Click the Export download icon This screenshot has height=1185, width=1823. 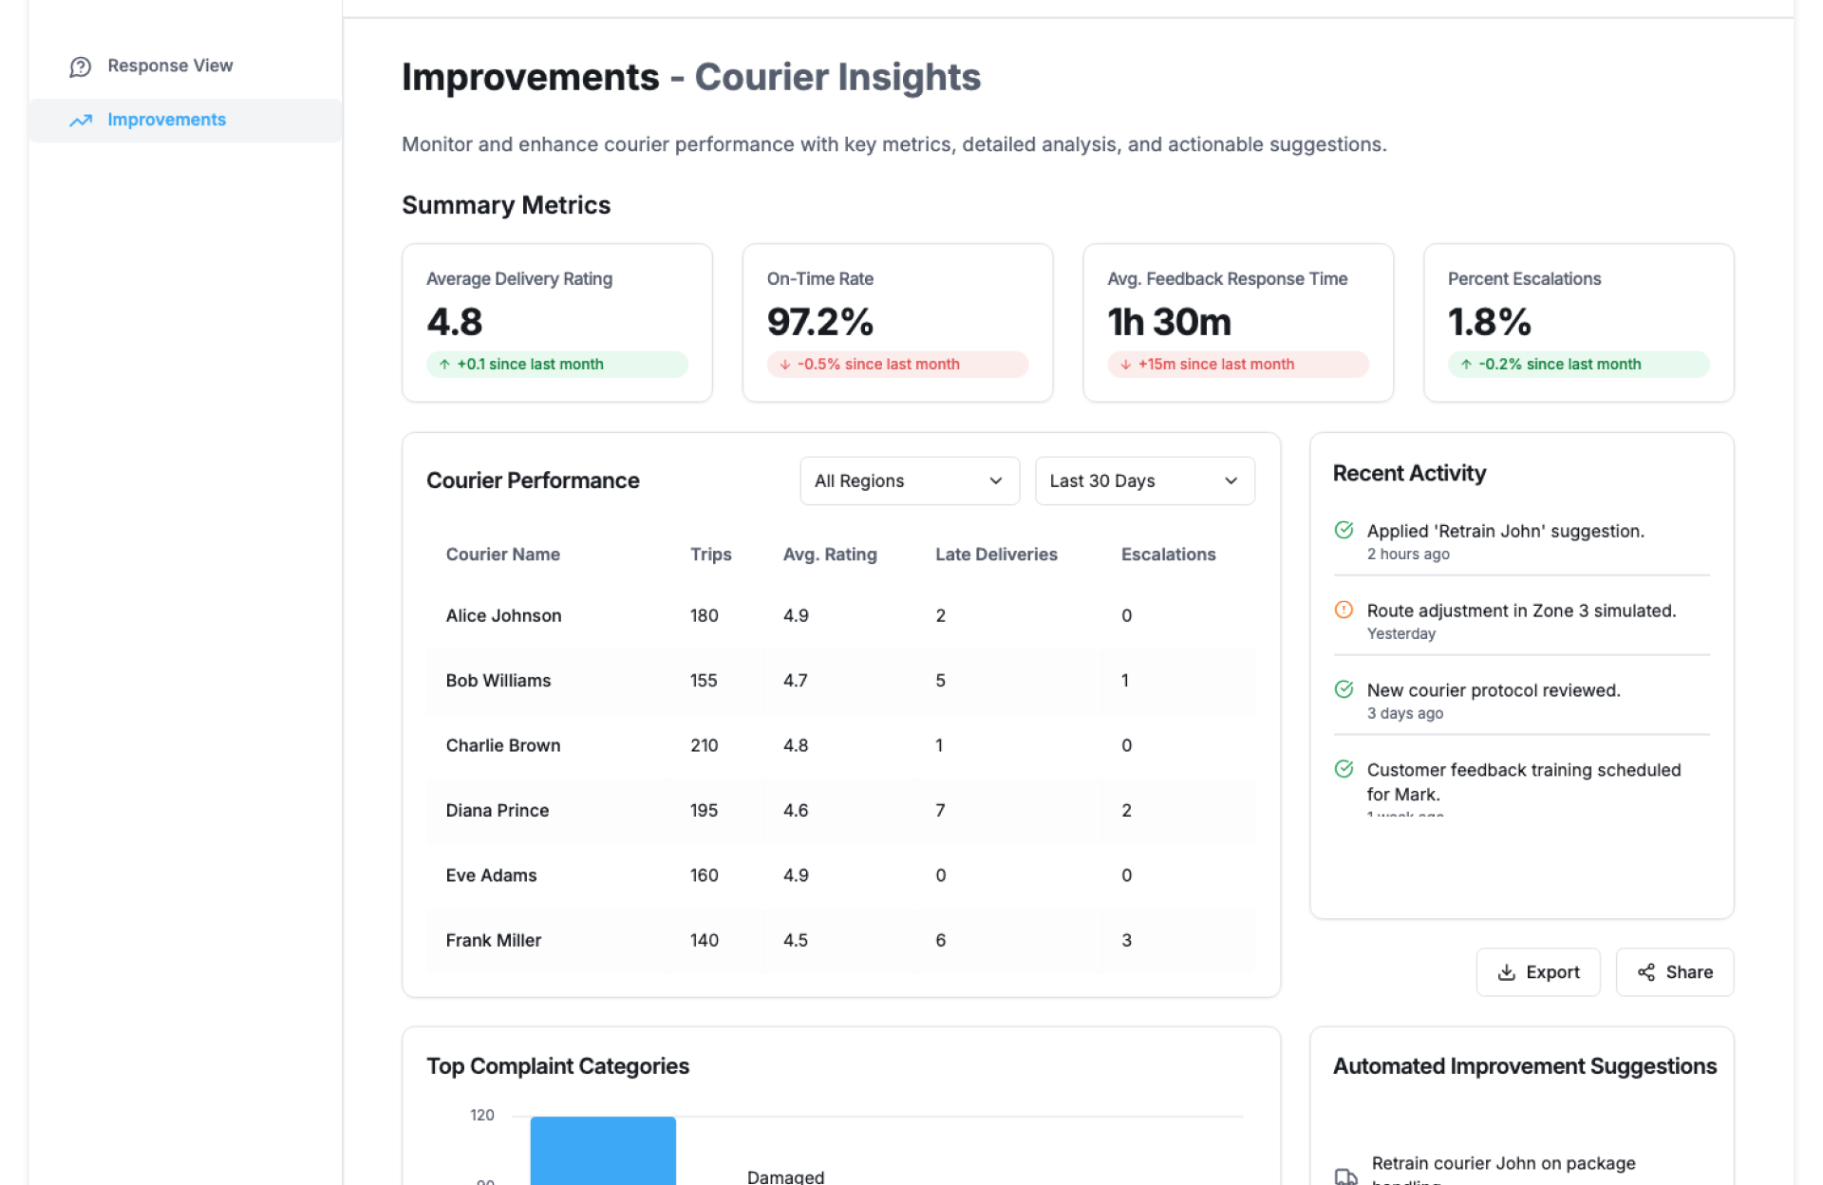(x=1506, y=972)
